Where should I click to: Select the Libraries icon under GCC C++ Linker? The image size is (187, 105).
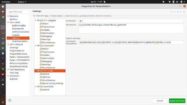pos(41,77)
